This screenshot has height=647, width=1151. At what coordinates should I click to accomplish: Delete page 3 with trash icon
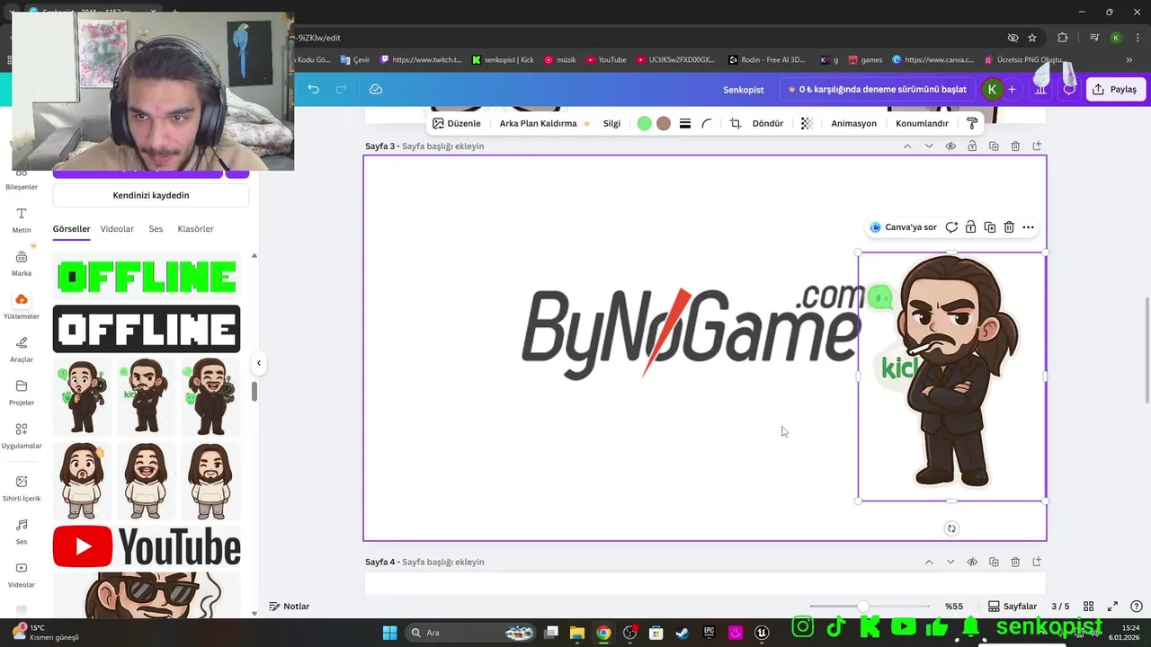pyautogui.click(x=1015, y=146)
